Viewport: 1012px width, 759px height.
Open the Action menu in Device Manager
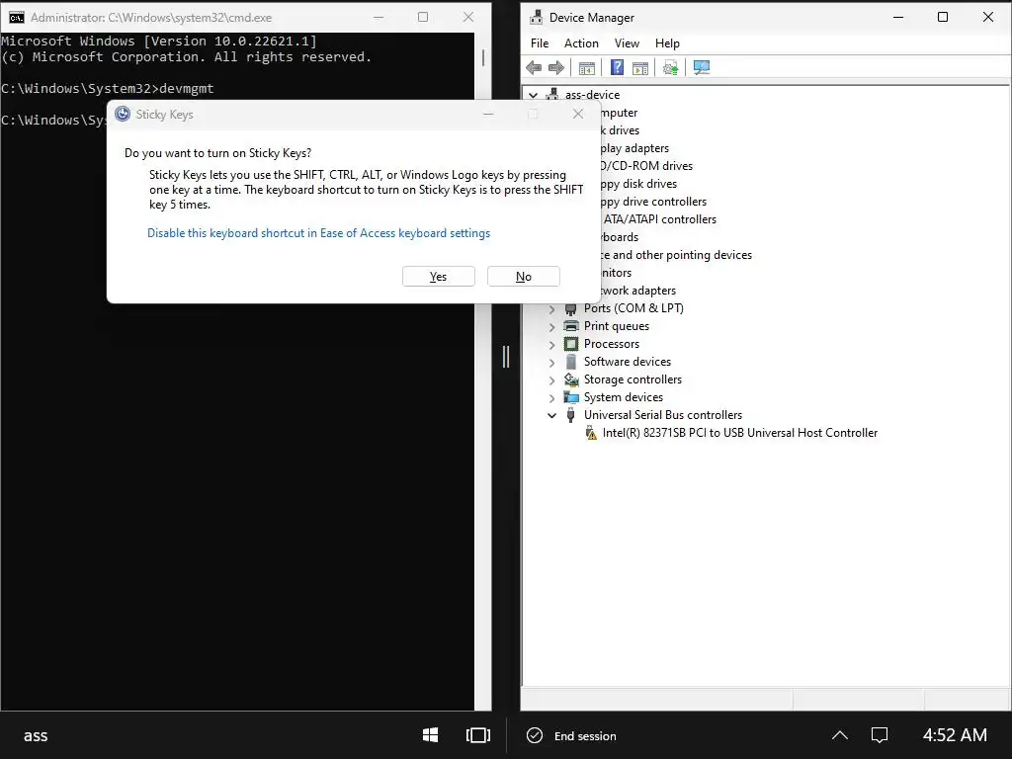pyautogui.click(x=581, y=43)
